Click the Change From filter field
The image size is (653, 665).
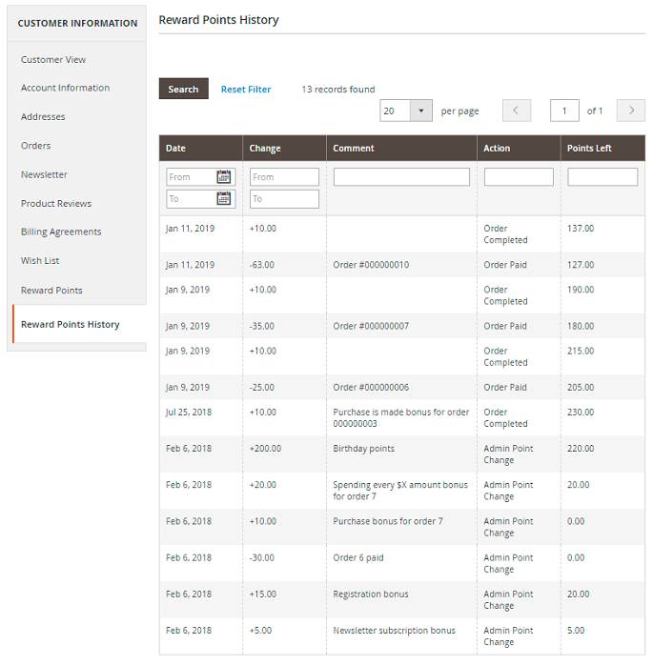284,177
